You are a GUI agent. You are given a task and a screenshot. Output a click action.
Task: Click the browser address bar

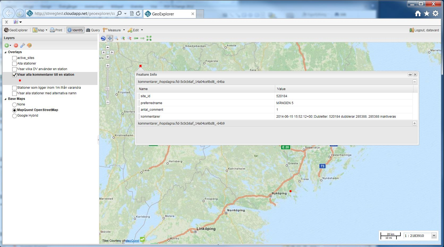coord(74,14)
